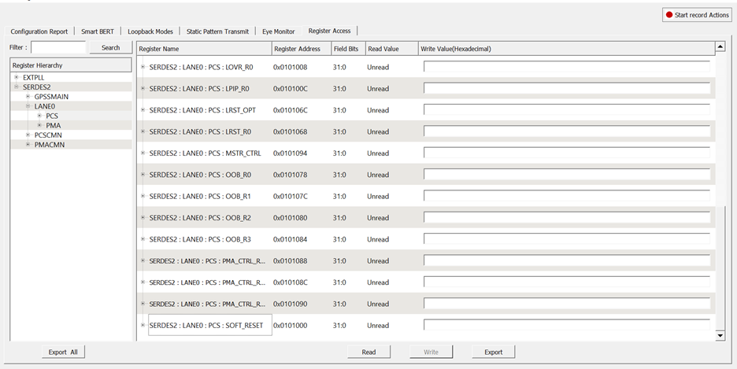Select the PMA item in register hierarchy
The image size is (737, 369).
click(x=53, y=126)
